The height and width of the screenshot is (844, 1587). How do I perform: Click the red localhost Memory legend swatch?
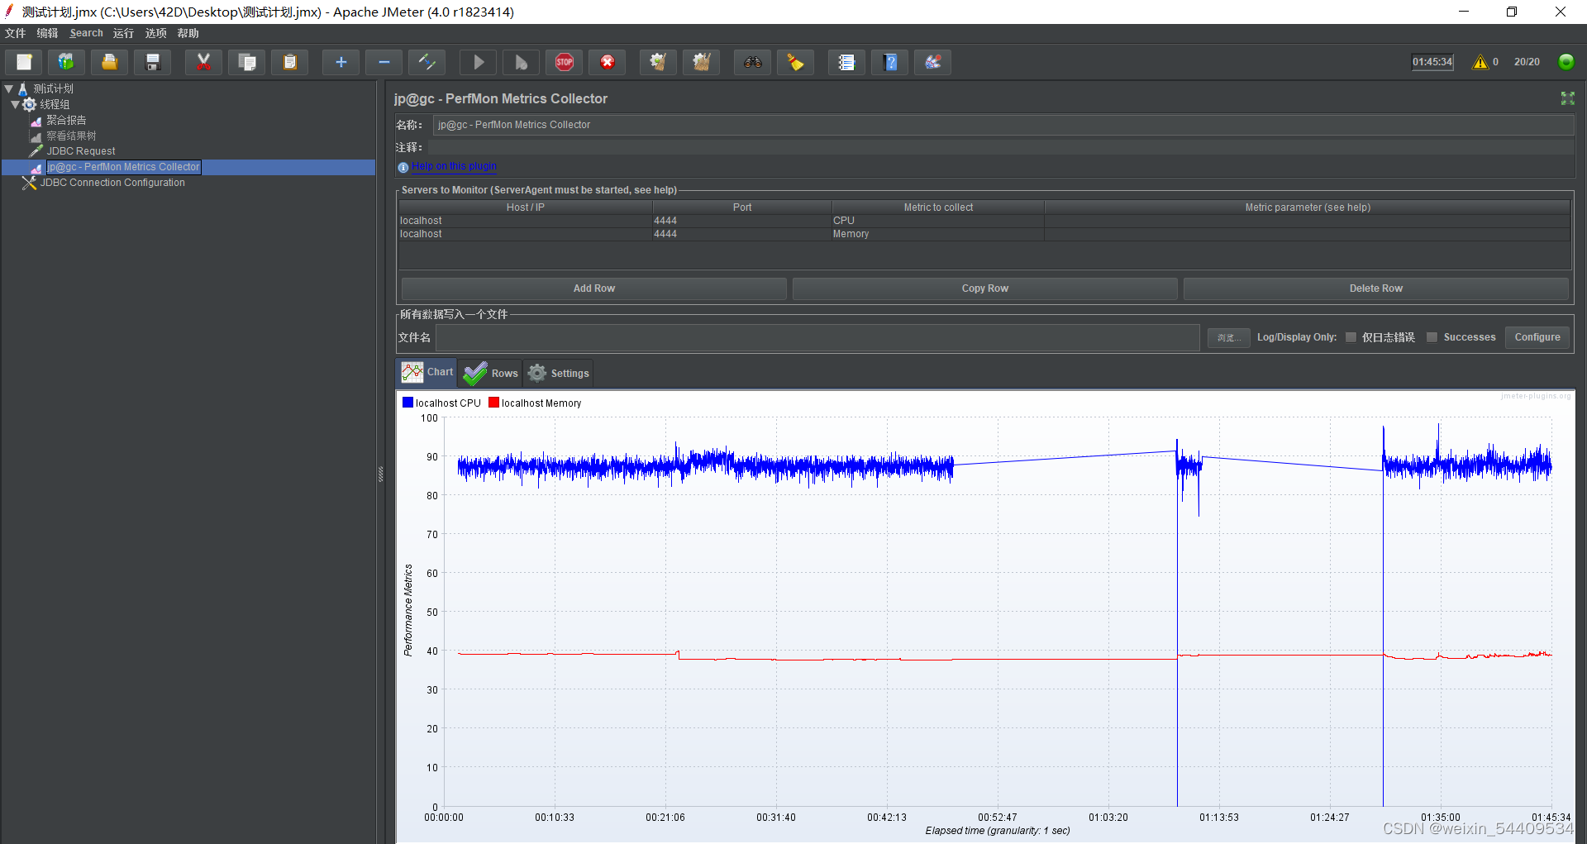coord(493,403)
